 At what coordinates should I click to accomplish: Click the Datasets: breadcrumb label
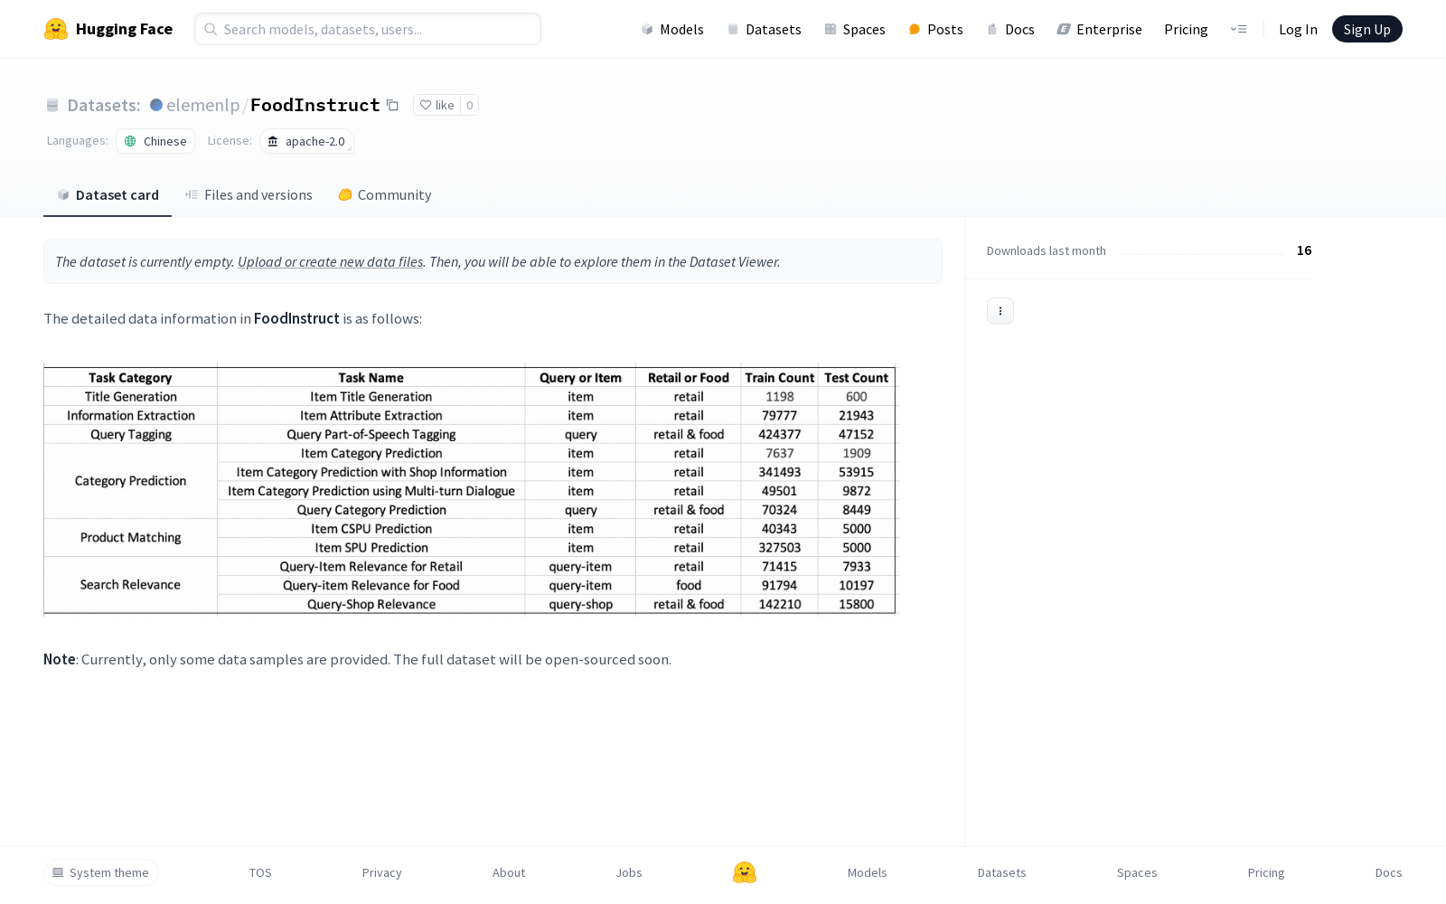(x=104, y=105)
